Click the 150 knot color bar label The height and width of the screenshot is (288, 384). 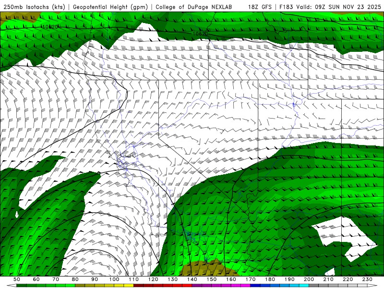tap(212, 279)
